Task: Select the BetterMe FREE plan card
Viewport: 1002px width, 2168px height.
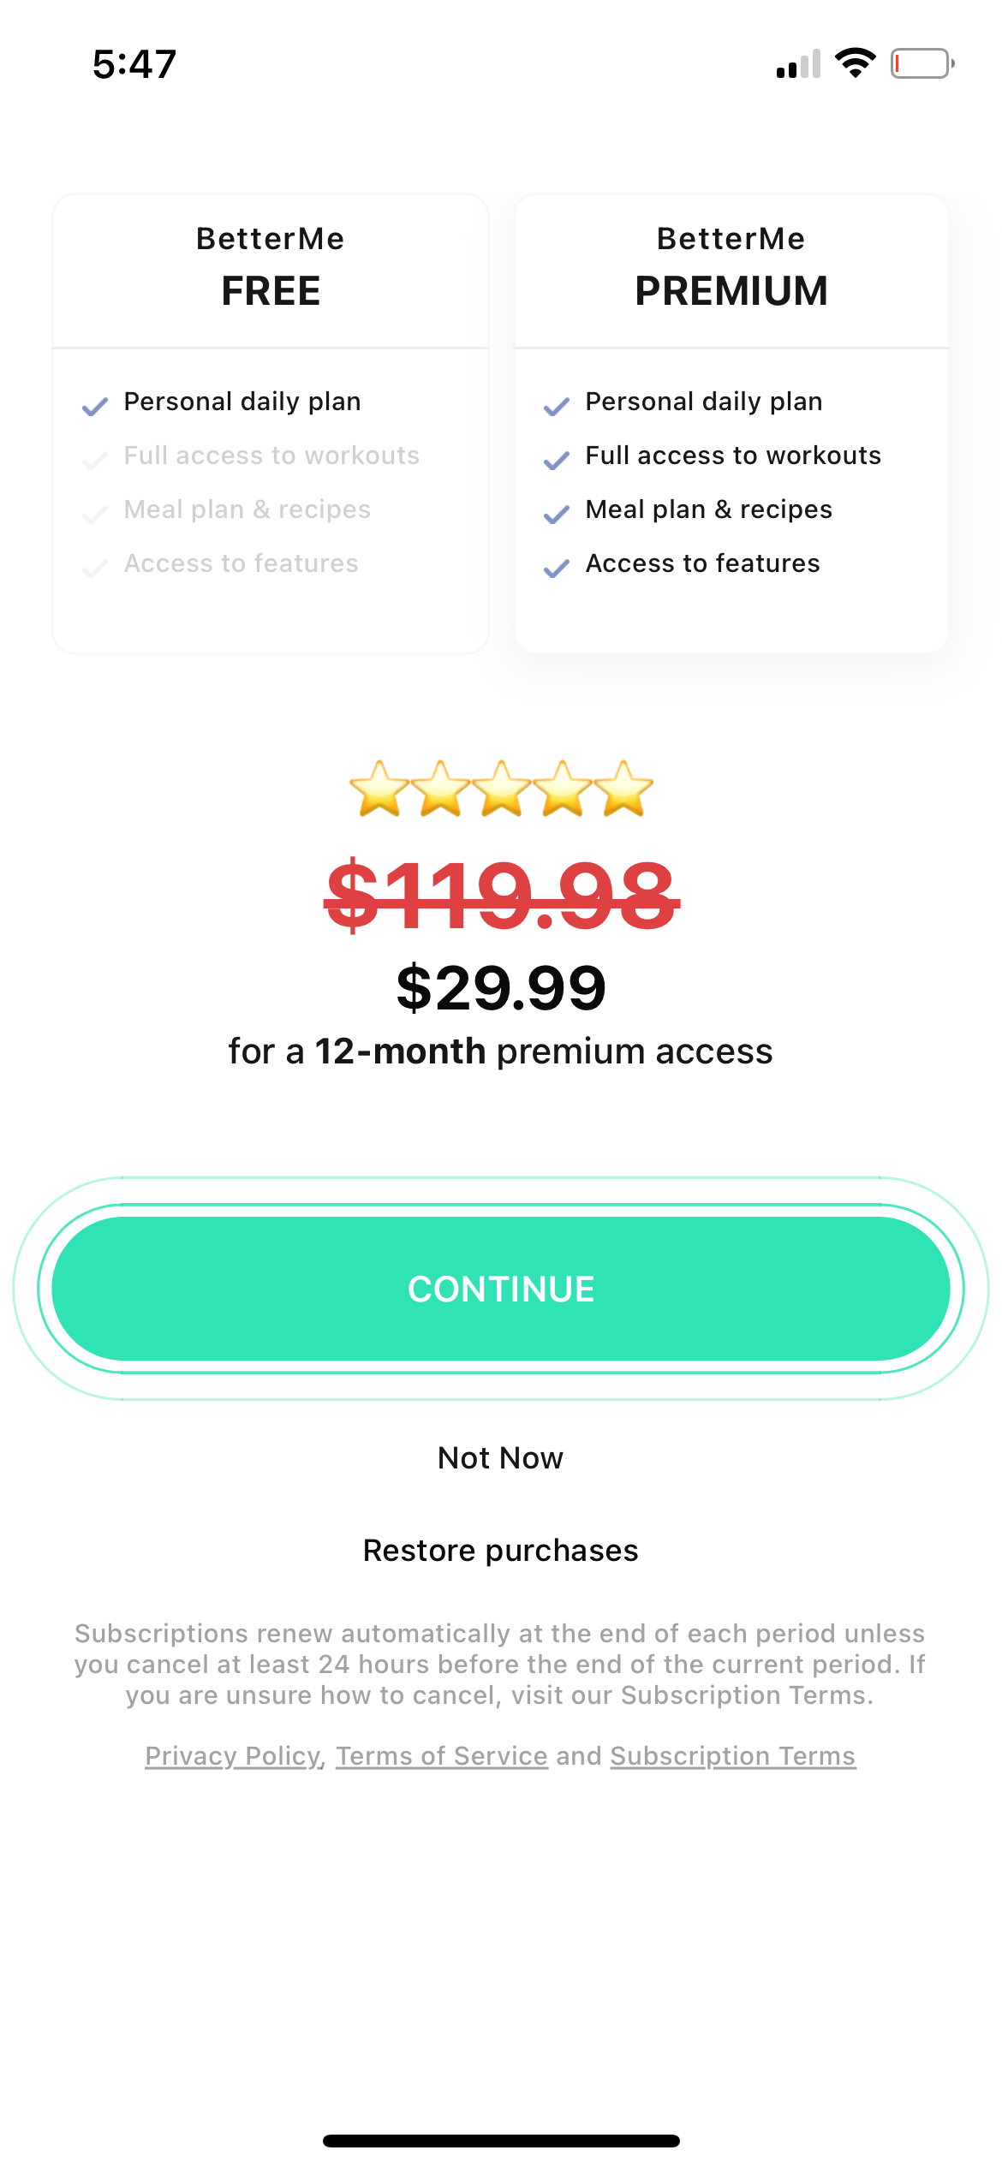Action: pyautogui.click(x=270, y=422)
